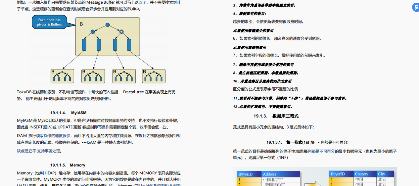The height and width of the screenshot is (186, 419).
Task: Click the sentence '区分度的公式是表示字段不重复的比例'
Action: pos(265,89)
